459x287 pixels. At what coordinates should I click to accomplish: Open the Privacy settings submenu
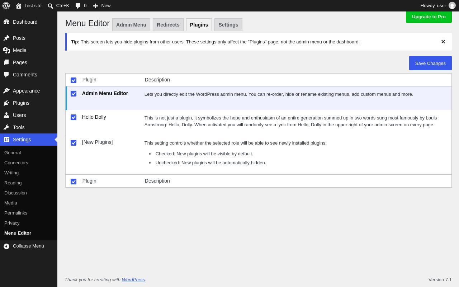coord(12,223)
